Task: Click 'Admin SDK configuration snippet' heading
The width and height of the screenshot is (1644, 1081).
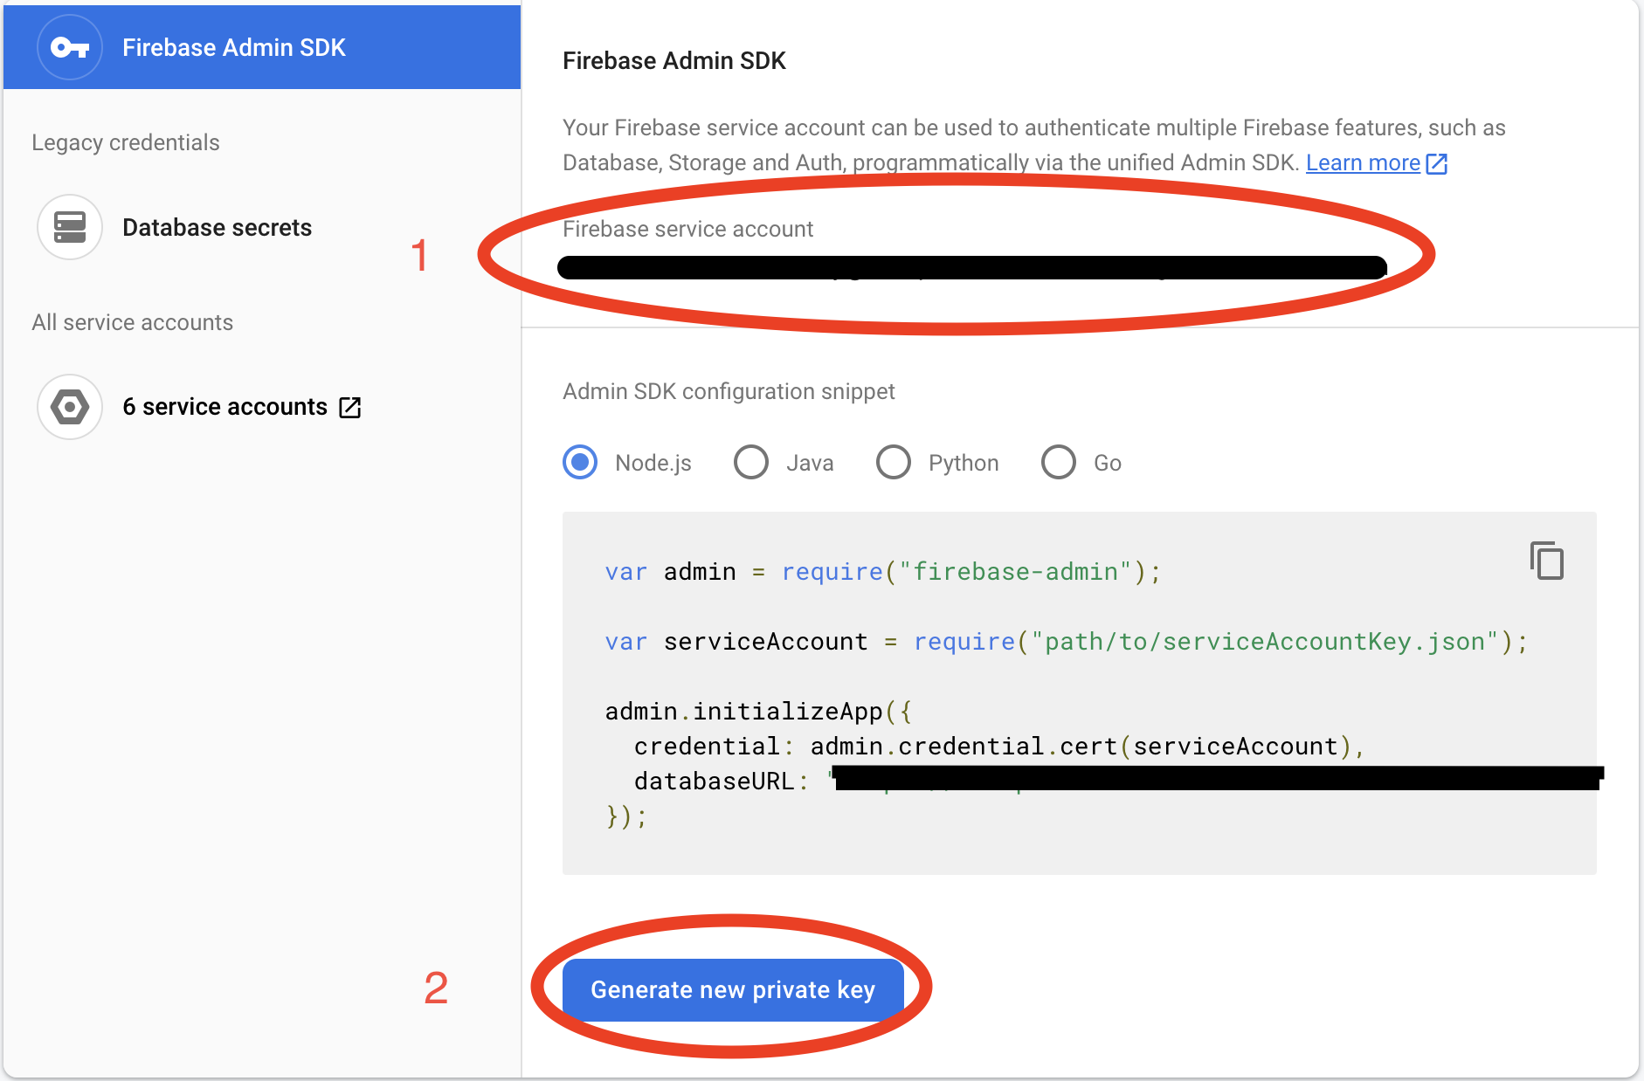Action: [729, 391]
